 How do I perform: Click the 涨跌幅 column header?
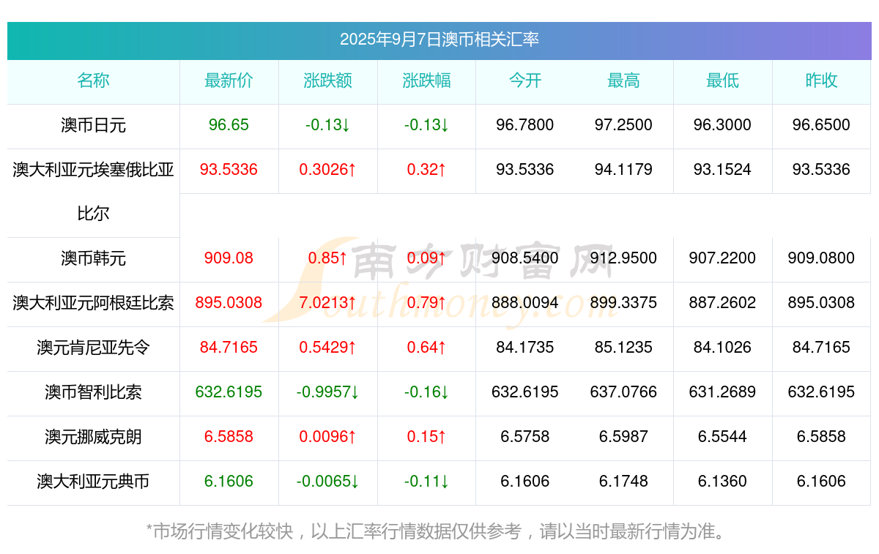426,81
